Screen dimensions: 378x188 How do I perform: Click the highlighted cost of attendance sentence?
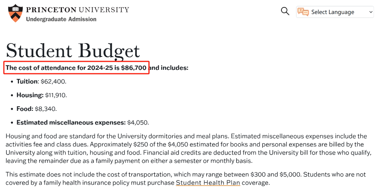tap(76, 68)
